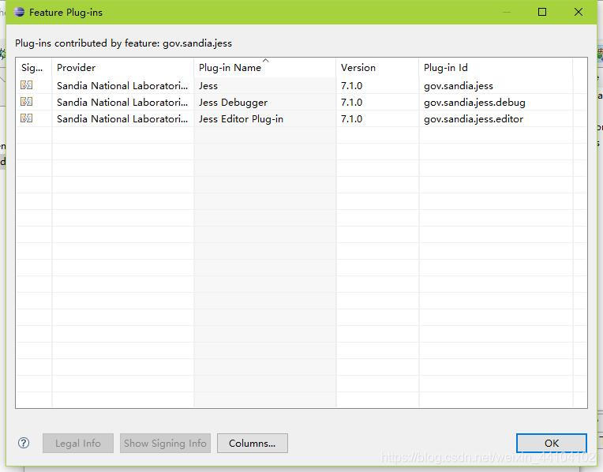Click provider cell in Jess Editor Plug-in row
Viewport: 603px width, 472px height.
[122, 119]
